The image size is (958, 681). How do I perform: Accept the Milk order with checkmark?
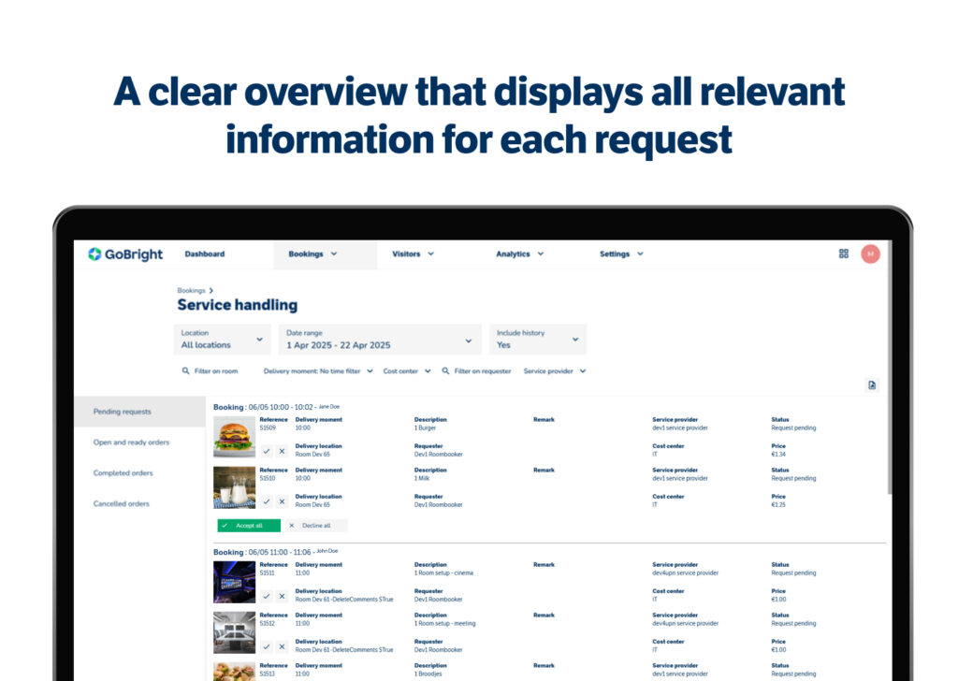(x=267, y=501)
